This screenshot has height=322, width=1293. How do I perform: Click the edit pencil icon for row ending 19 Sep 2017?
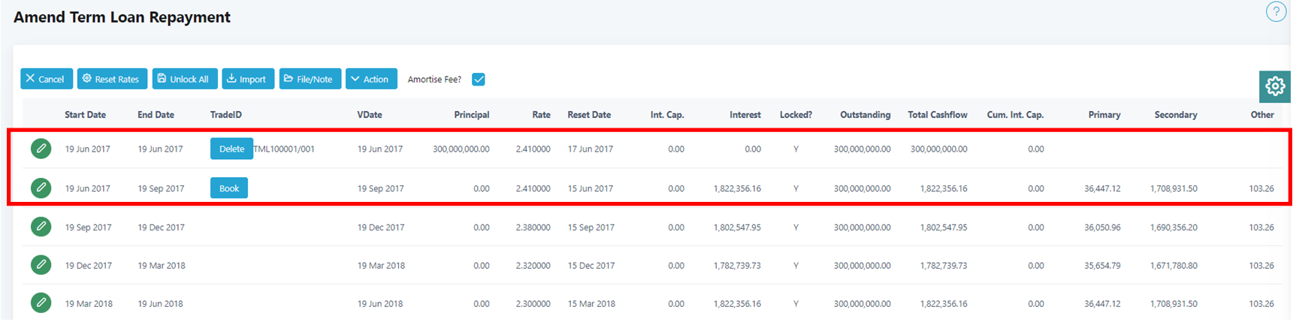41,188
